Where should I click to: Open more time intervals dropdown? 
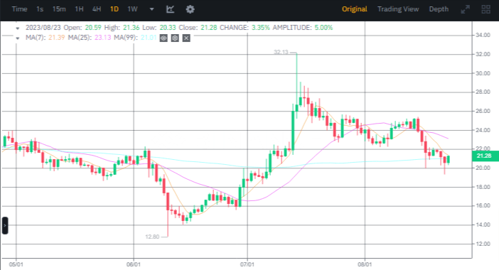pos(152,9)
